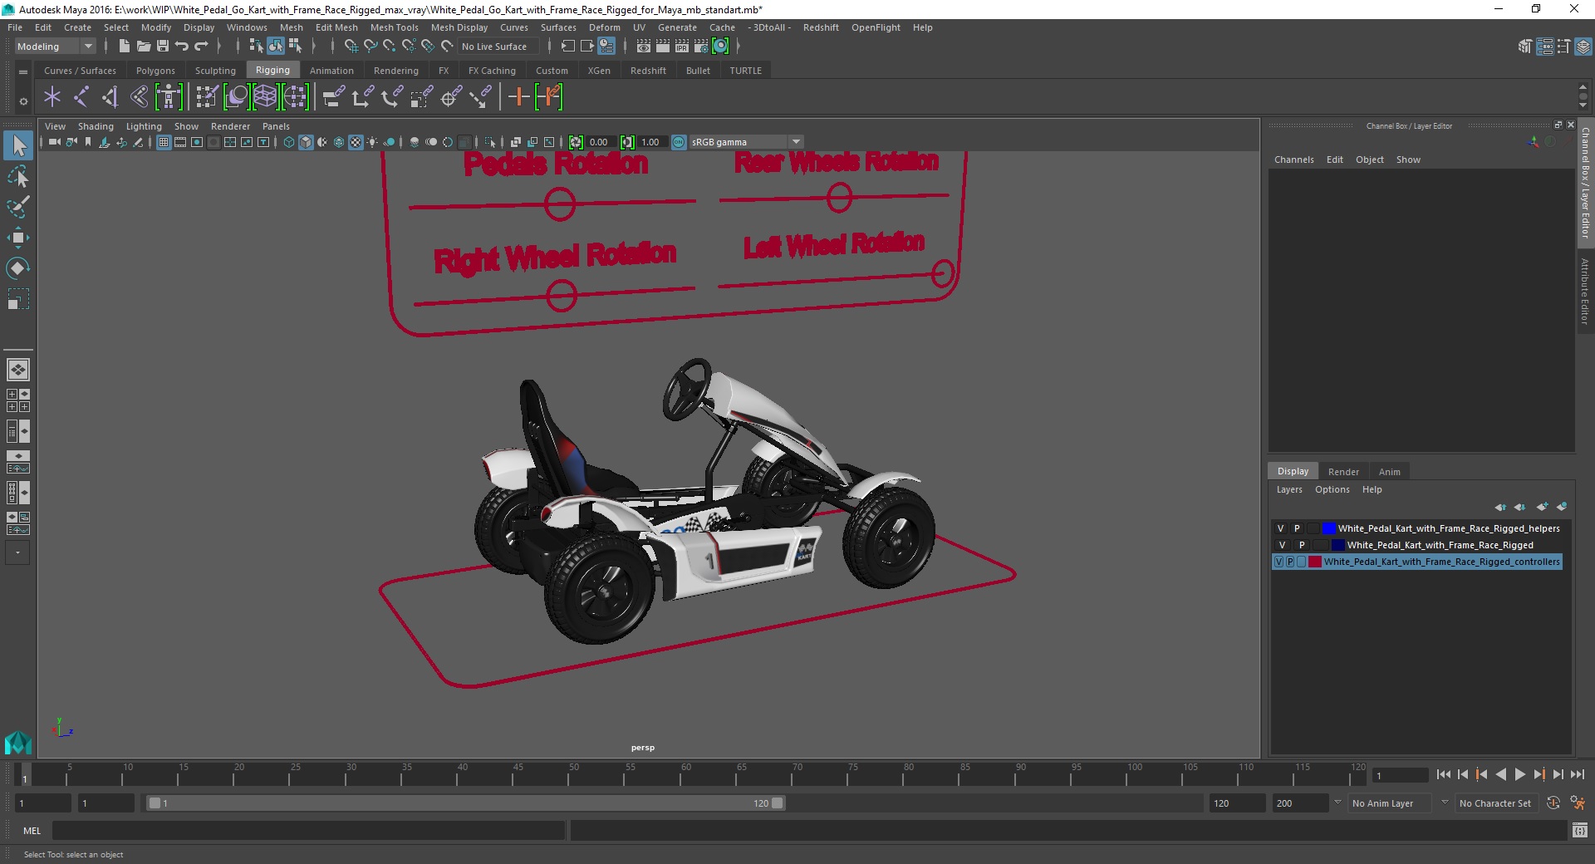This screenshot has height=864, width=1595.
Task: Open the Deform menu
Action: pos(605,27)
